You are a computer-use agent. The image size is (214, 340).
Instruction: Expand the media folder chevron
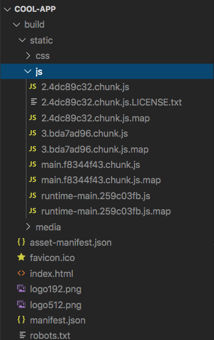[x=28, y=227]
